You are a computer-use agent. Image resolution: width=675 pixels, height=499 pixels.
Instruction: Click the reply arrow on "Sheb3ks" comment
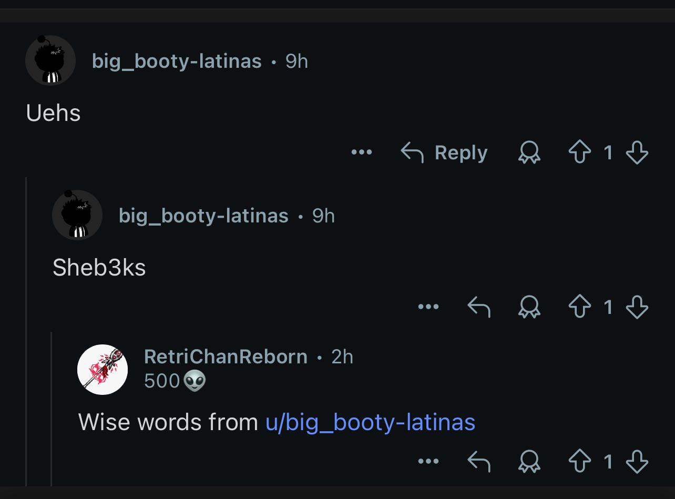(479, 307)
